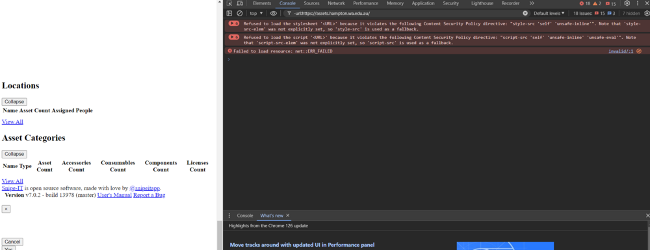Viewport: 650px width, 250px height.
Task: Open the Lighthouse tab
Action: (x=482, y=3)
